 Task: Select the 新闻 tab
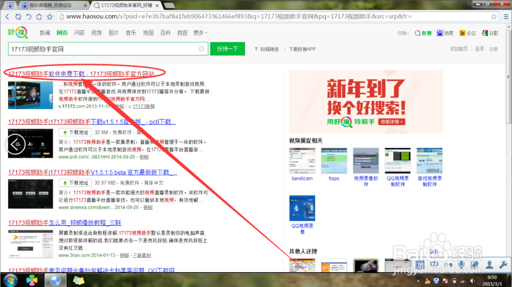[x=45, y=33]
